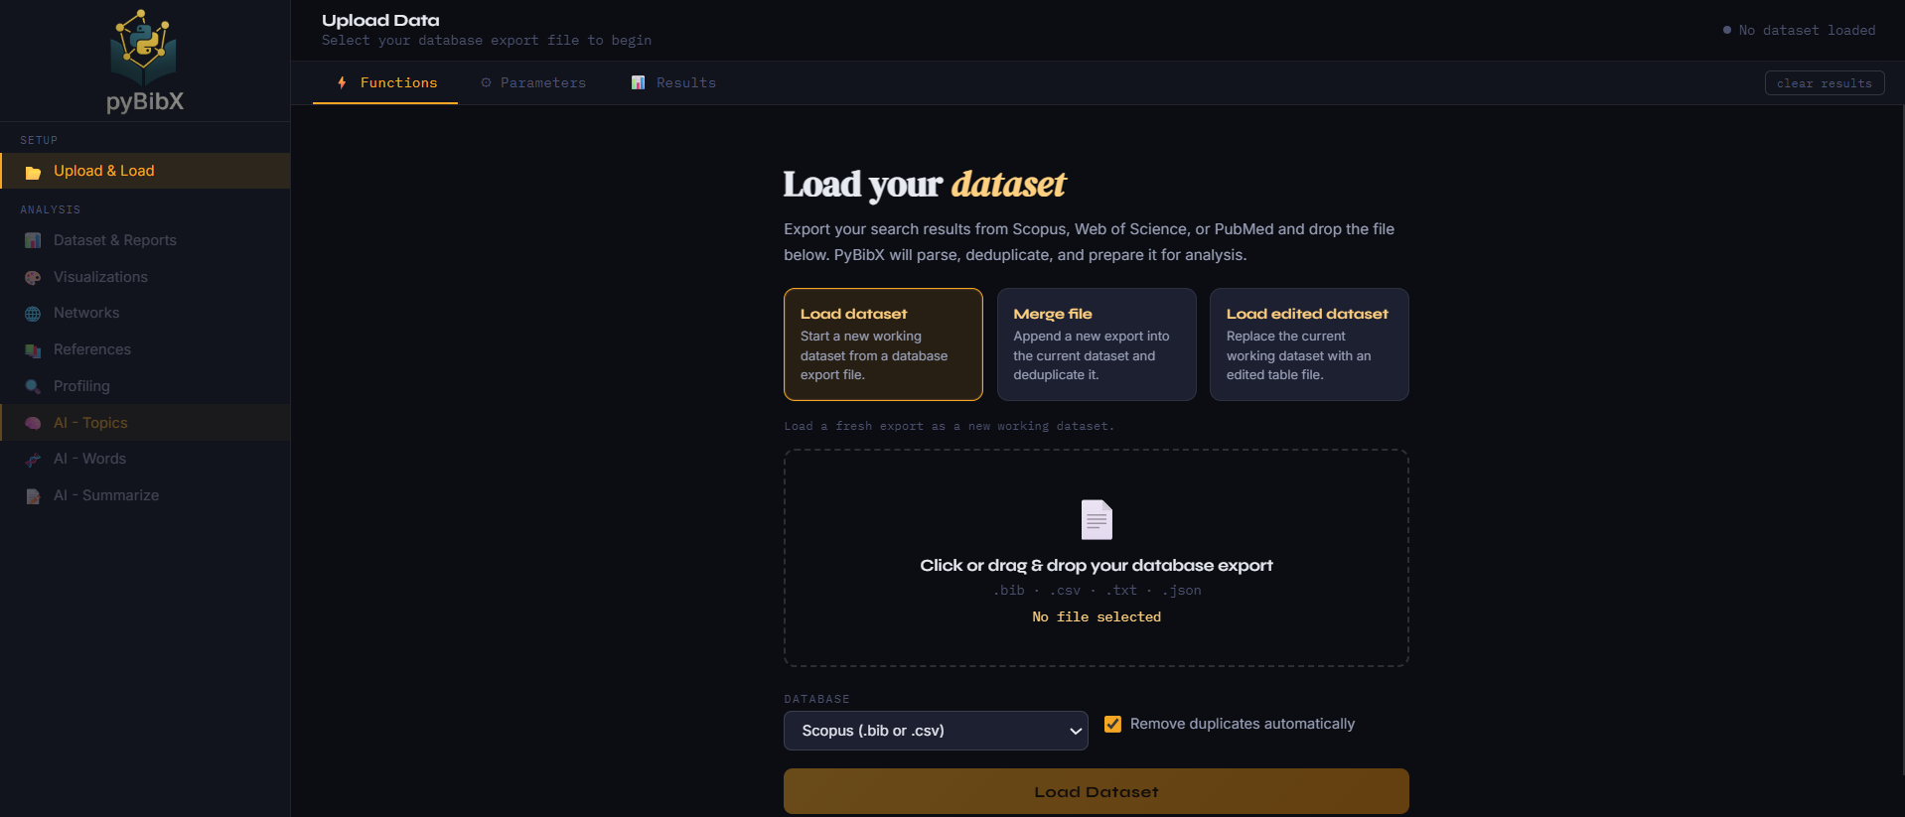Click the document icon in the drop zone
The image size is (1905, 817).
tap(1097, 519)
